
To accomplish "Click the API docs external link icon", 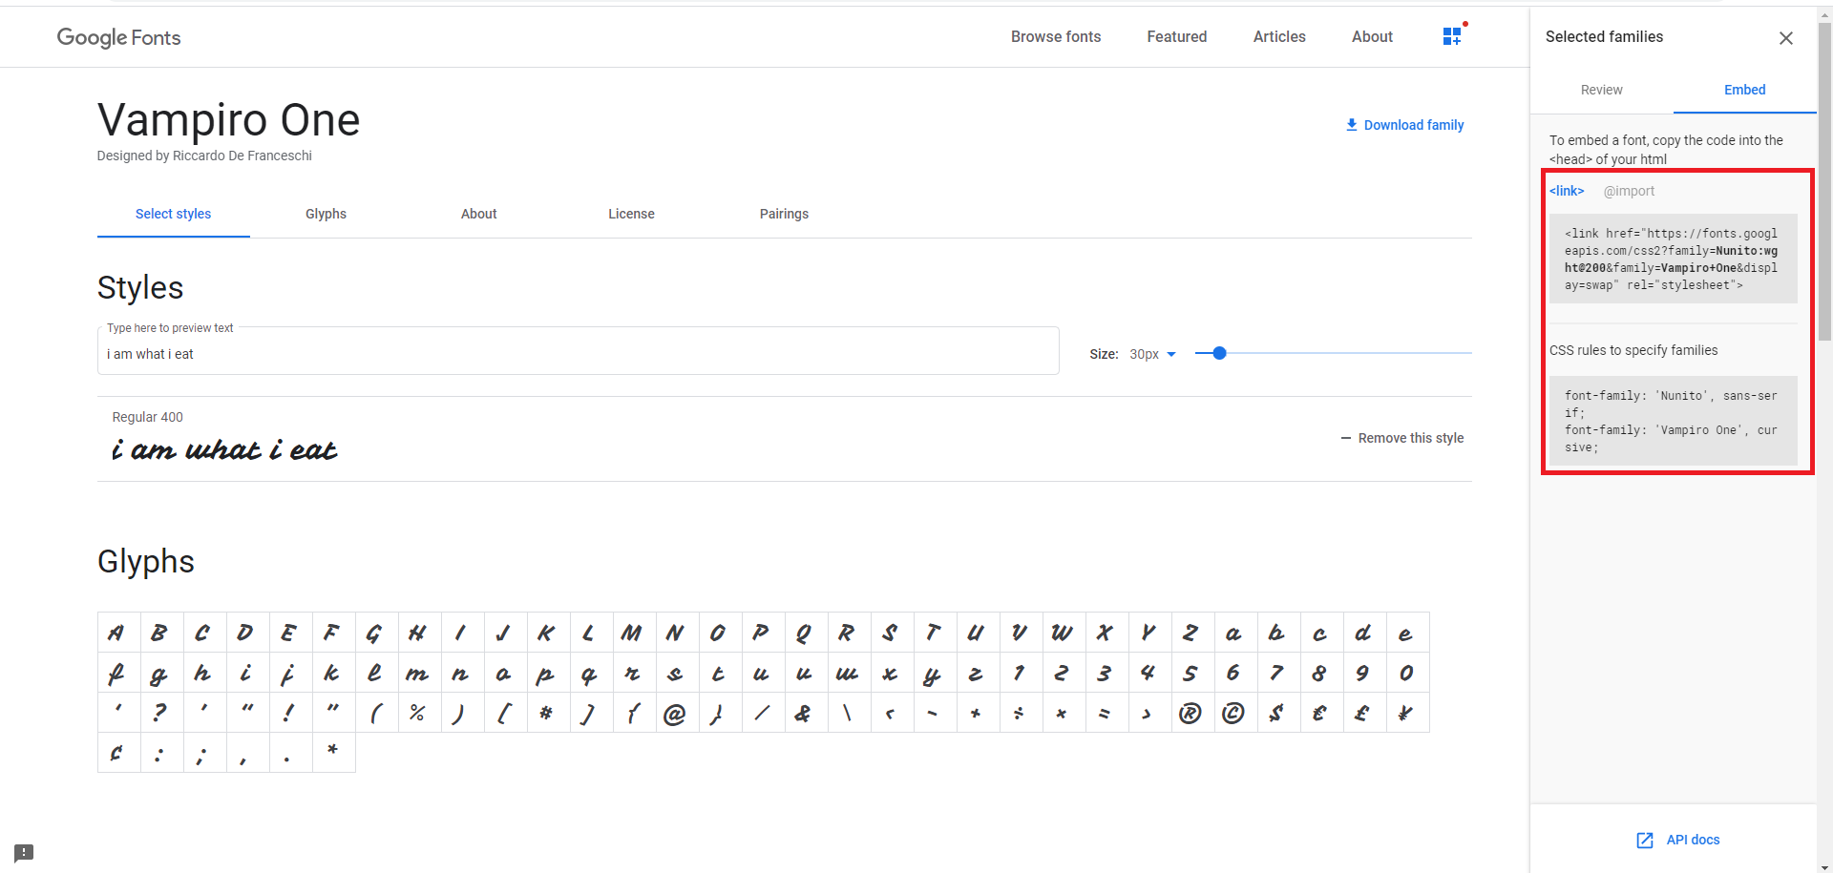I will click(x=1645, y=841).
